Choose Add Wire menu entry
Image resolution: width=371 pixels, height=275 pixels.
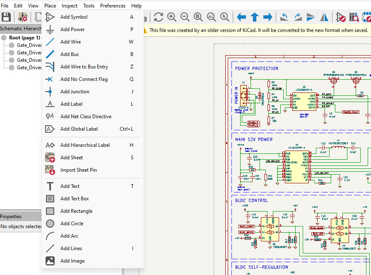pos(93,42)
